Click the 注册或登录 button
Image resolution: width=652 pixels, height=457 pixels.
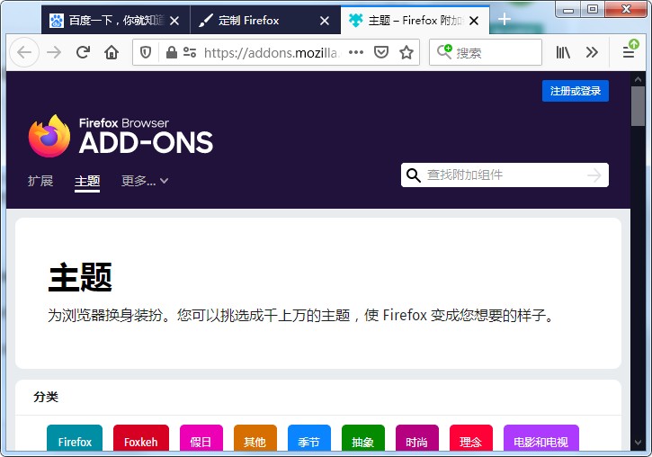(575, 91)
